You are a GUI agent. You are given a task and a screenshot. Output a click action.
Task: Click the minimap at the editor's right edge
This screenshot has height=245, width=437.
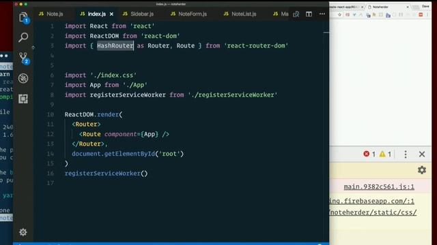pos(326,33)
